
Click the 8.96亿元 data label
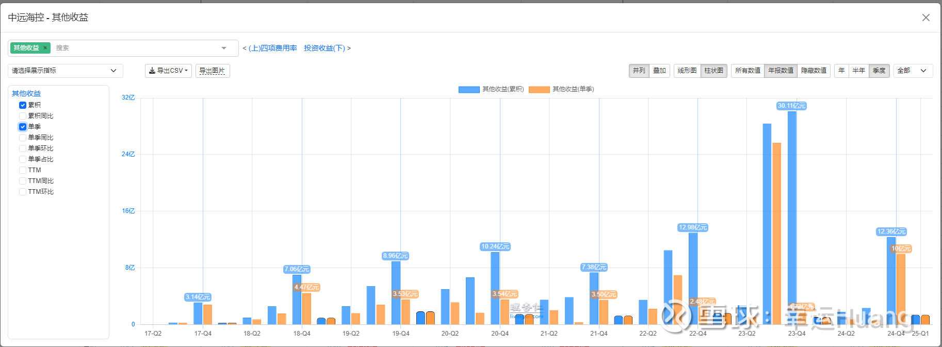395,256
